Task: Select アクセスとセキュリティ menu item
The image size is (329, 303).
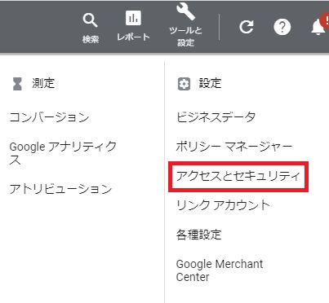Action: tap(238, 177)
